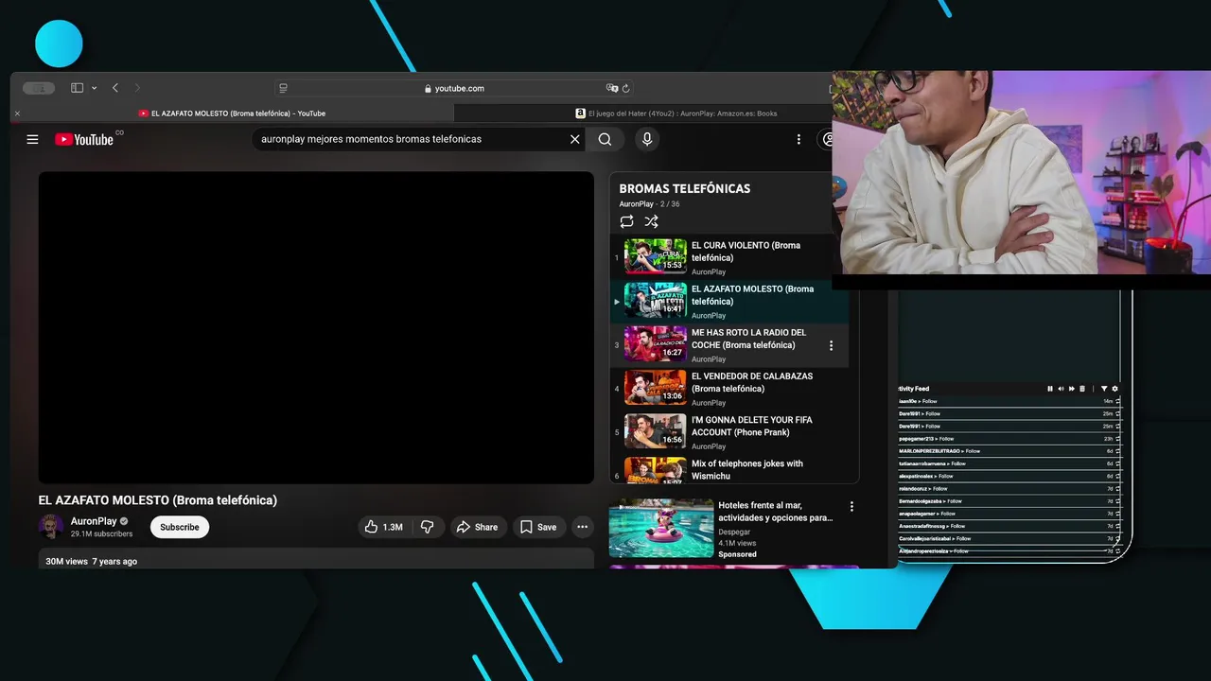The image size is (1211, 681).
Task: Reload the YouTube page
Action: coord(626,88)
